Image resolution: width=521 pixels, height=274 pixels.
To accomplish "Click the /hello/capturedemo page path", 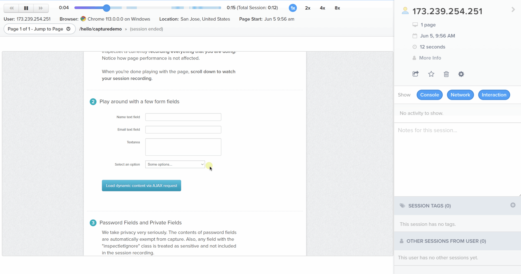I will tap(100, 29).
